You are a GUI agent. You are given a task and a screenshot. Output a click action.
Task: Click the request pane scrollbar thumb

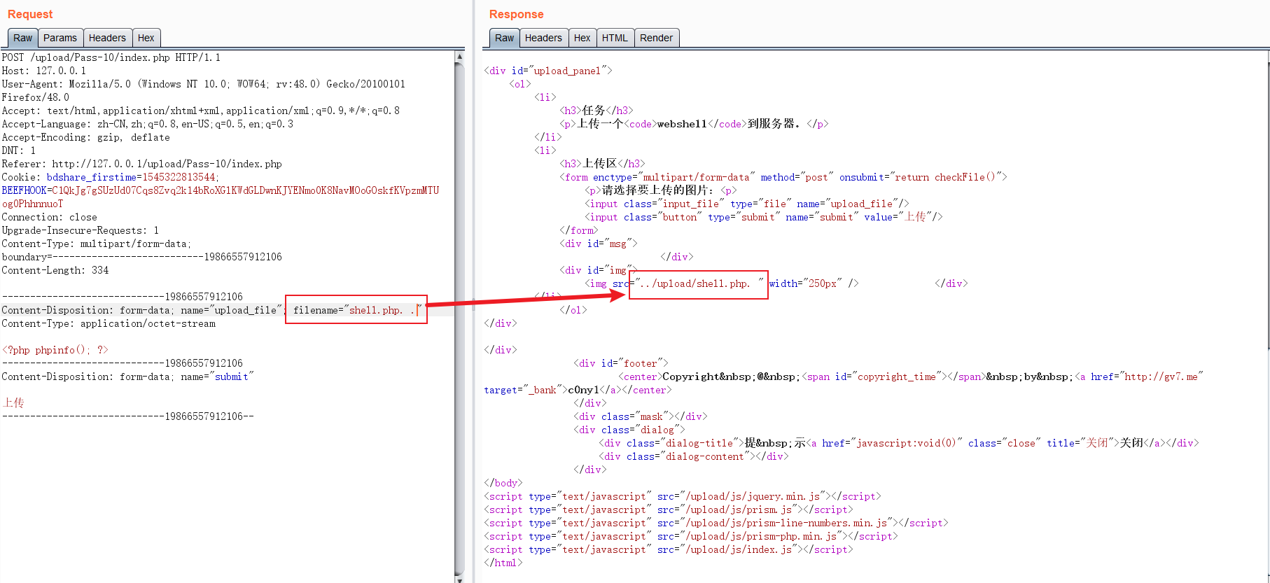459,318
